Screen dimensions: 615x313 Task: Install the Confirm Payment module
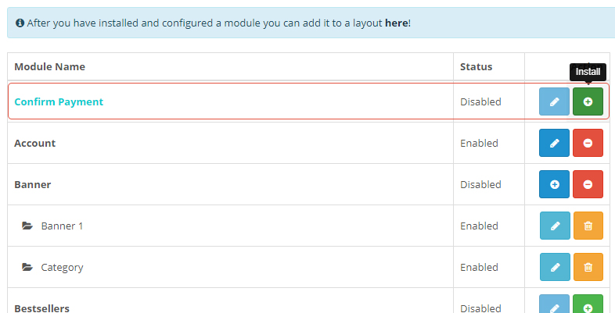point(588,102)
